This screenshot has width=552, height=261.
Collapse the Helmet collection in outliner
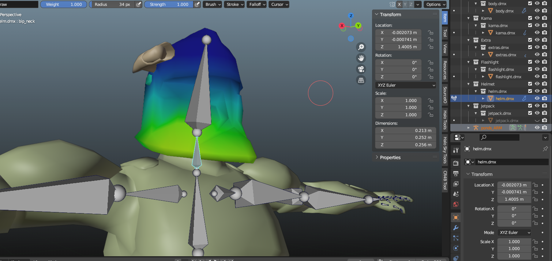[469, 84]
